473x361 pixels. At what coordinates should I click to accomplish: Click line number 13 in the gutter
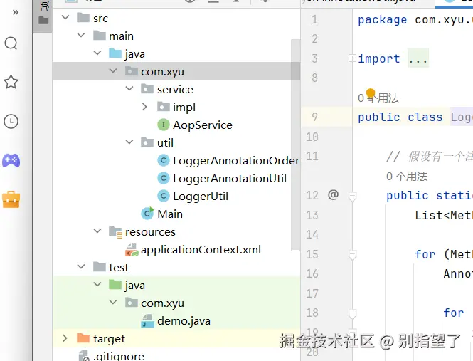312,215
